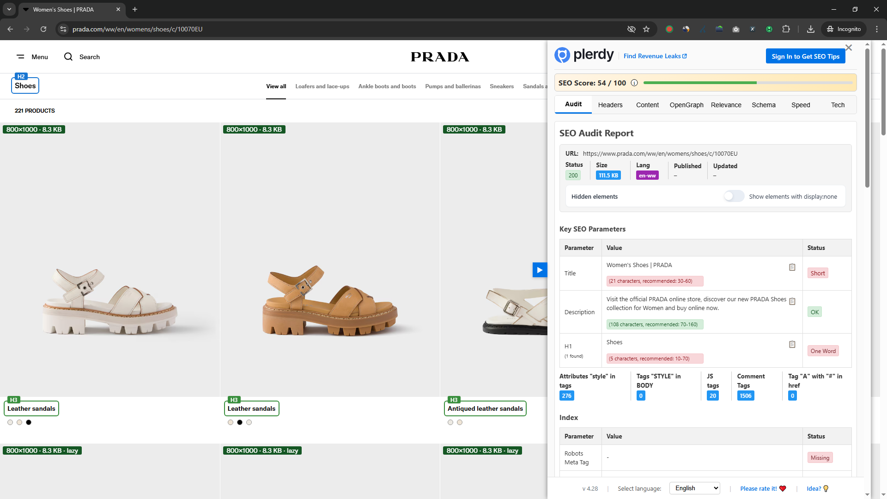The height and width of the screenshot is (499, 887).
Task: Toggle Show elements with display:none switch
Action: [x=734, y=196]
